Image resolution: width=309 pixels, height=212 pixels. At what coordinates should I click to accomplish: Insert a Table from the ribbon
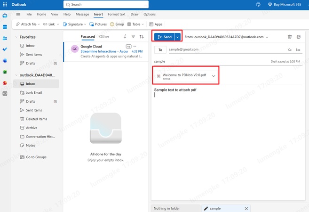pos(134,24)
